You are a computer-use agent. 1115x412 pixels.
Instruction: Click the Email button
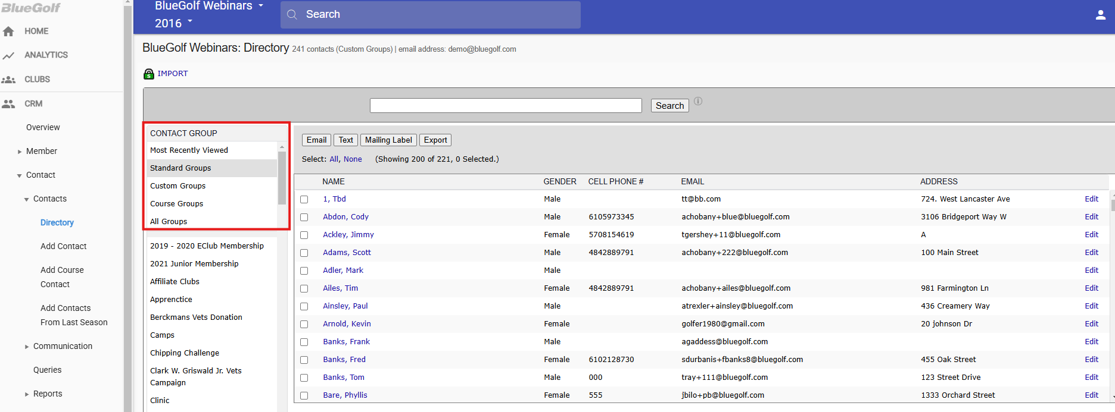pos(316,140)
